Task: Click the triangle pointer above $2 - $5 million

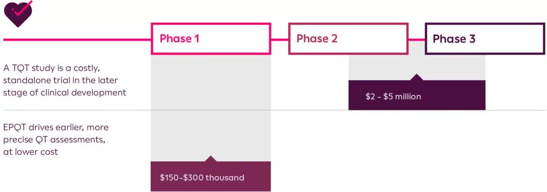Action: click(417, 77)
